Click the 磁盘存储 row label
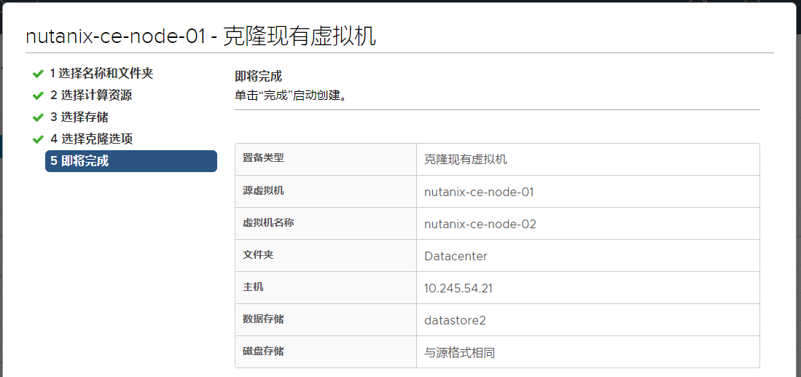Viewport: 801px width, 377px height. [263, 351]
